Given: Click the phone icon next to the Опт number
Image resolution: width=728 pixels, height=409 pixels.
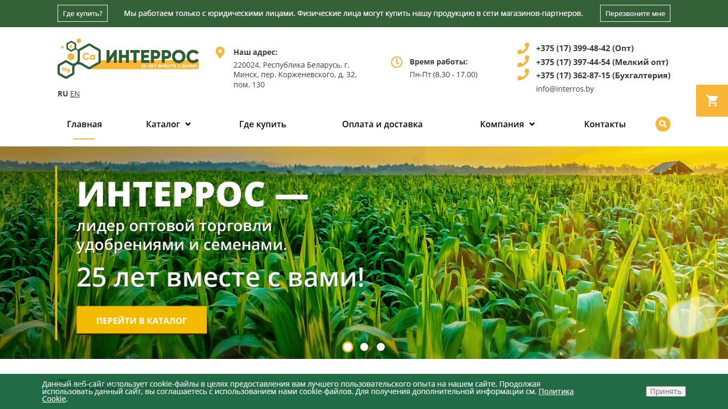Looking at the screenshot, I should tap(523, 48).
